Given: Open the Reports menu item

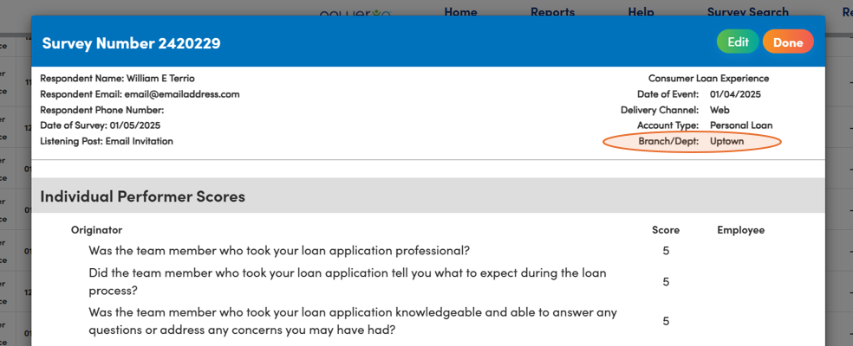Looking at the screenshot, I should click(x=553, y=11).
